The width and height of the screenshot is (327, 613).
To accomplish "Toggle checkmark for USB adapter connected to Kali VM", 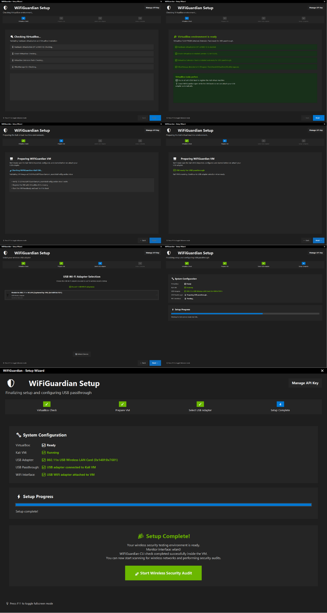I will tap(44, 467).
